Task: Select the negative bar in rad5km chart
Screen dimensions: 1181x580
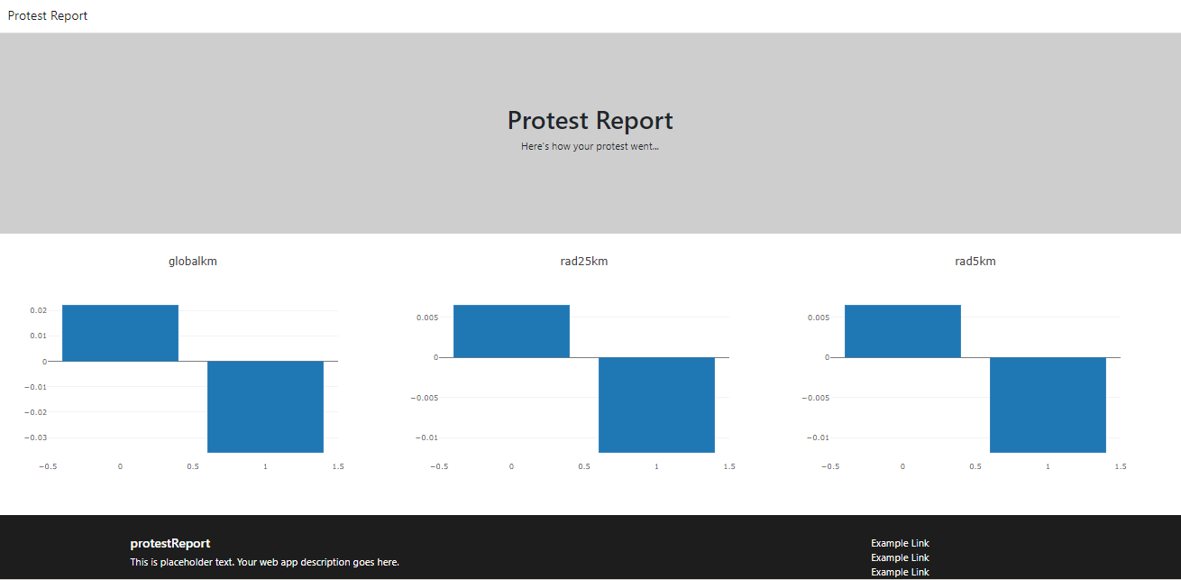Action: 1048,405
